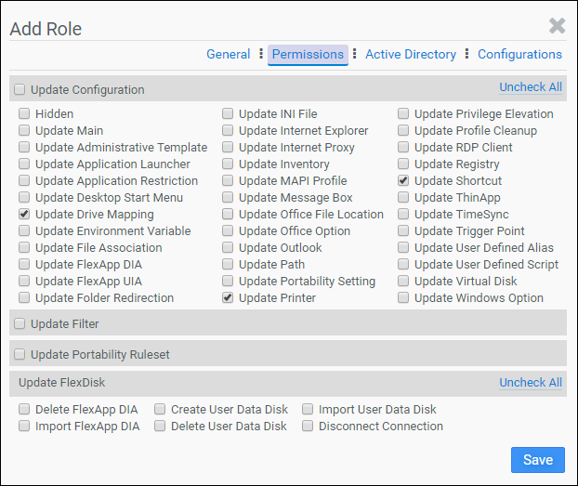Check Delete FlexApp DIA option
This screenshot has height=486, width=578.
pyautogui.click(x=24, y=410)
